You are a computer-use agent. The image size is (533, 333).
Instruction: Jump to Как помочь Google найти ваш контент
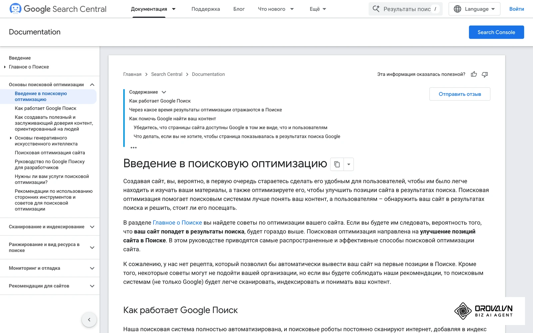point(173,119)
